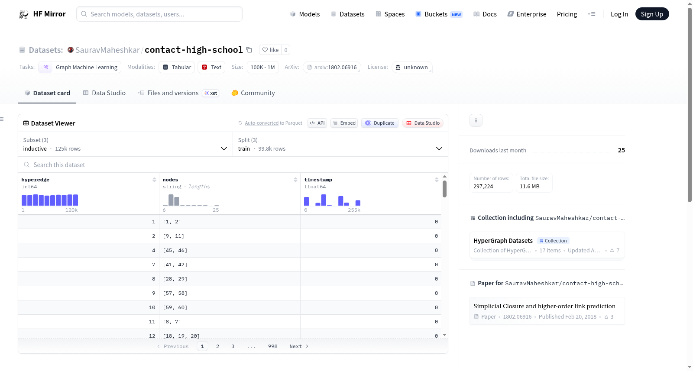Screen dimensions: 693x371
Task: Open the three-dot options menu in sidebar
Action: pos(476,120)
